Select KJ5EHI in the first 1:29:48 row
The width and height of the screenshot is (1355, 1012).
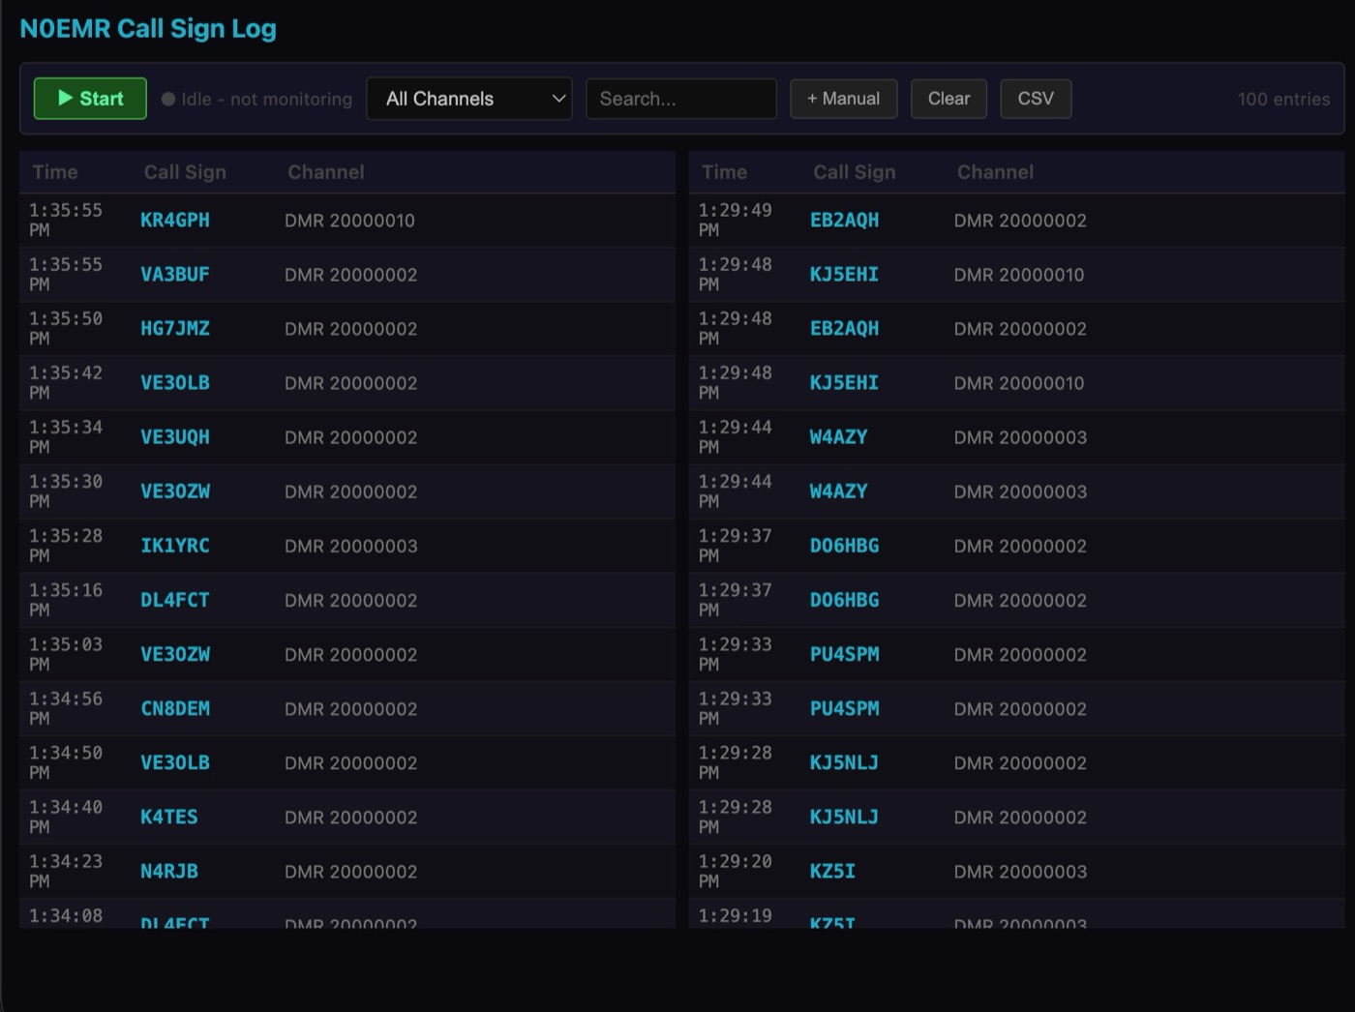(845, 274)
